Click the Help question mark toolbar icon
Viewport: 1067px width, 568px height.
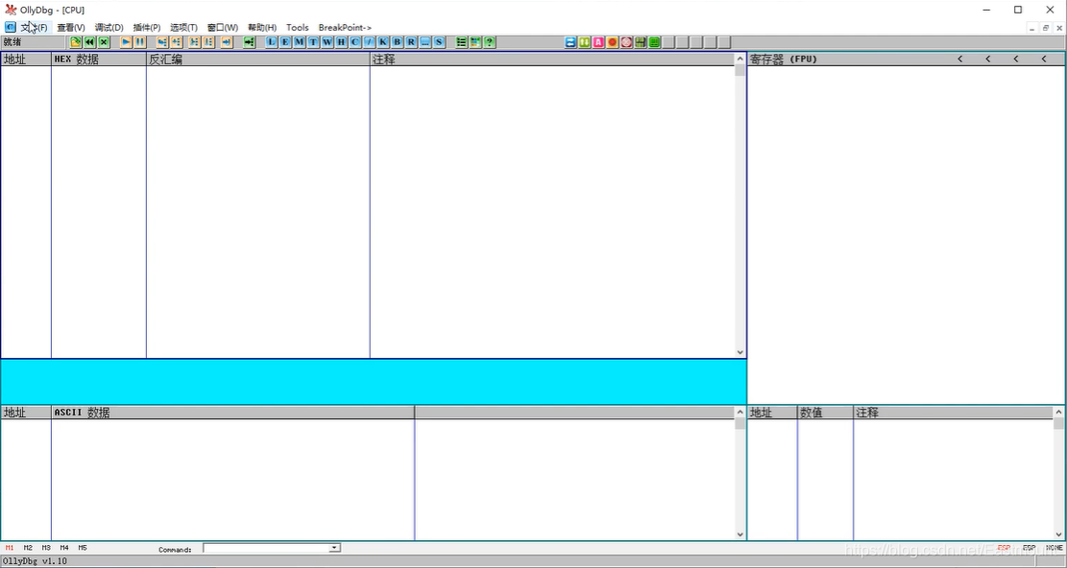(489, 42)
